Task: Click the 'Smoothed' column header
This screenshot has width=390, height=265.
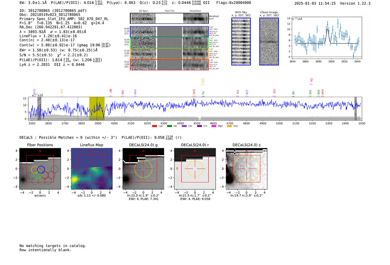Action: tap(195, 11)
